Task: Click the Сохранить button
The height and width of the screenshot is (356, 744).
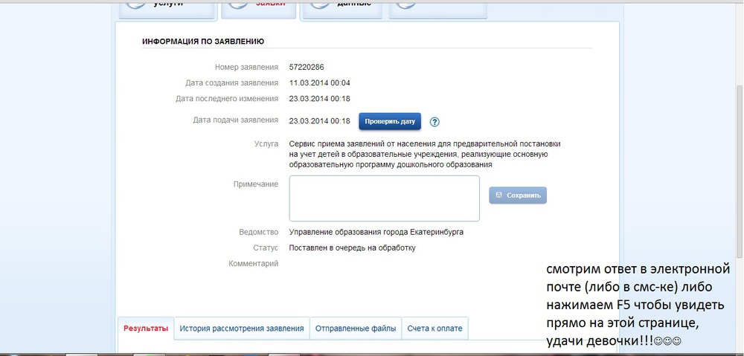Action: 518,195
